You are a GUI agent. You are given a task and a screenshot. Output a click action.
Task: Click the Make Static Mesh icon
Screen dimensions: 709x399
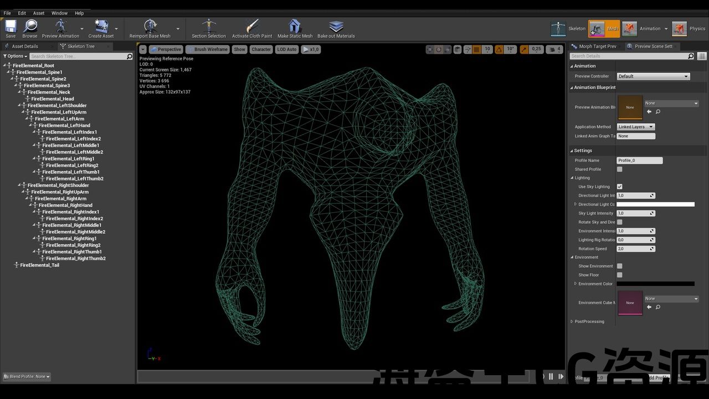pyautogui.click(x=295, y=27)
